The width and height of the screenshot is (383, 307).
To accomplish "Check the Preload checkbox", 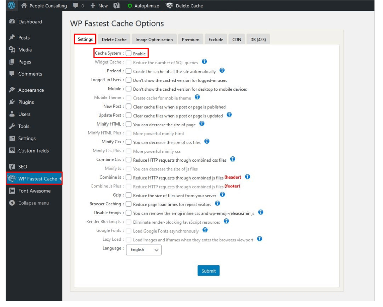I will 128,71.
